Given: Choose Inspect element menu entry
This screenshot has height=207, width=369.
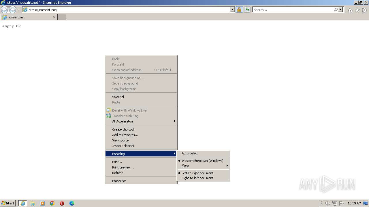Looking at the screenshot, I should 141,146.
